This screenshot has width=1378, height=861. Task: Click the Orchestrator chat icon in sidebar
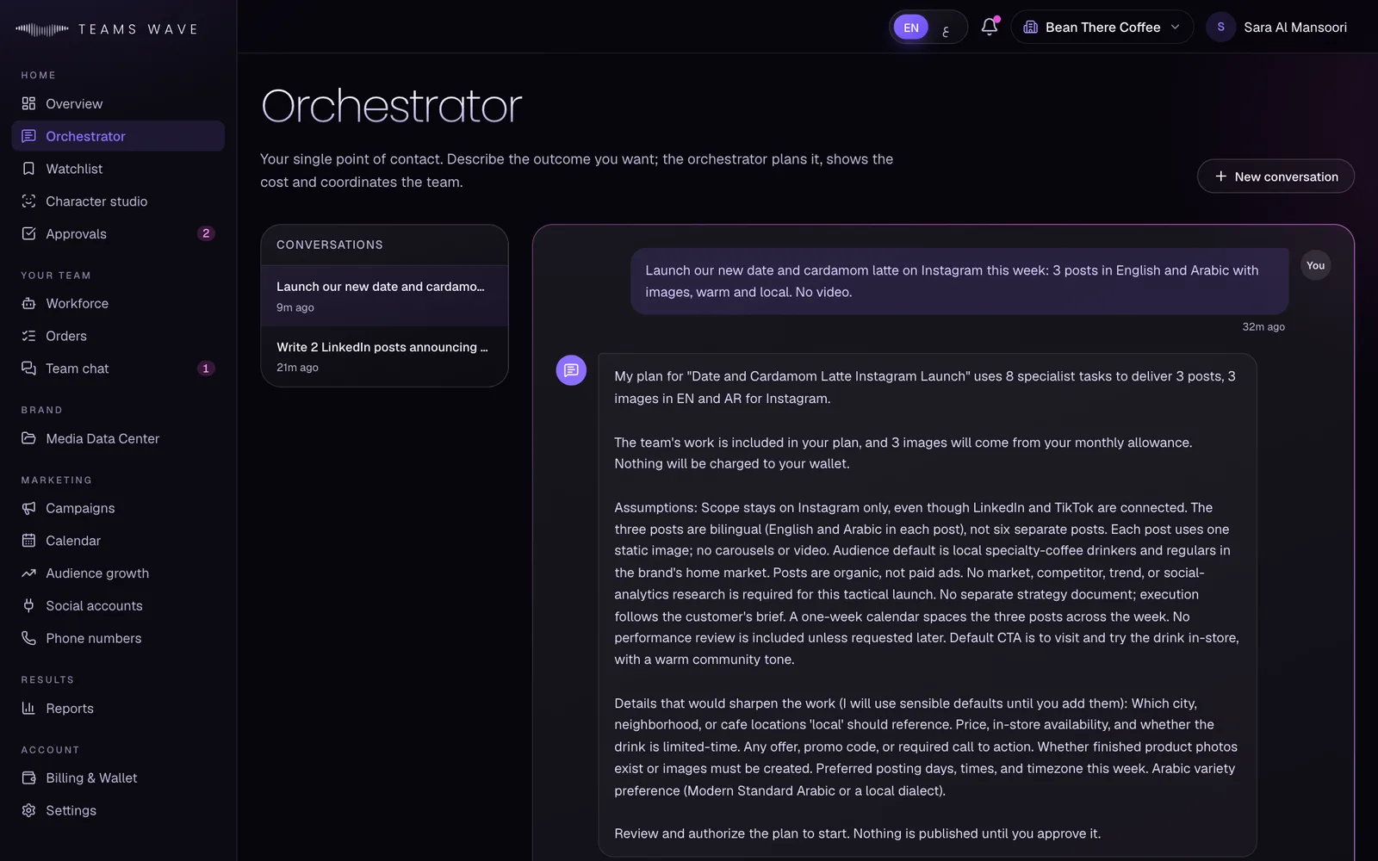[28, 136]
